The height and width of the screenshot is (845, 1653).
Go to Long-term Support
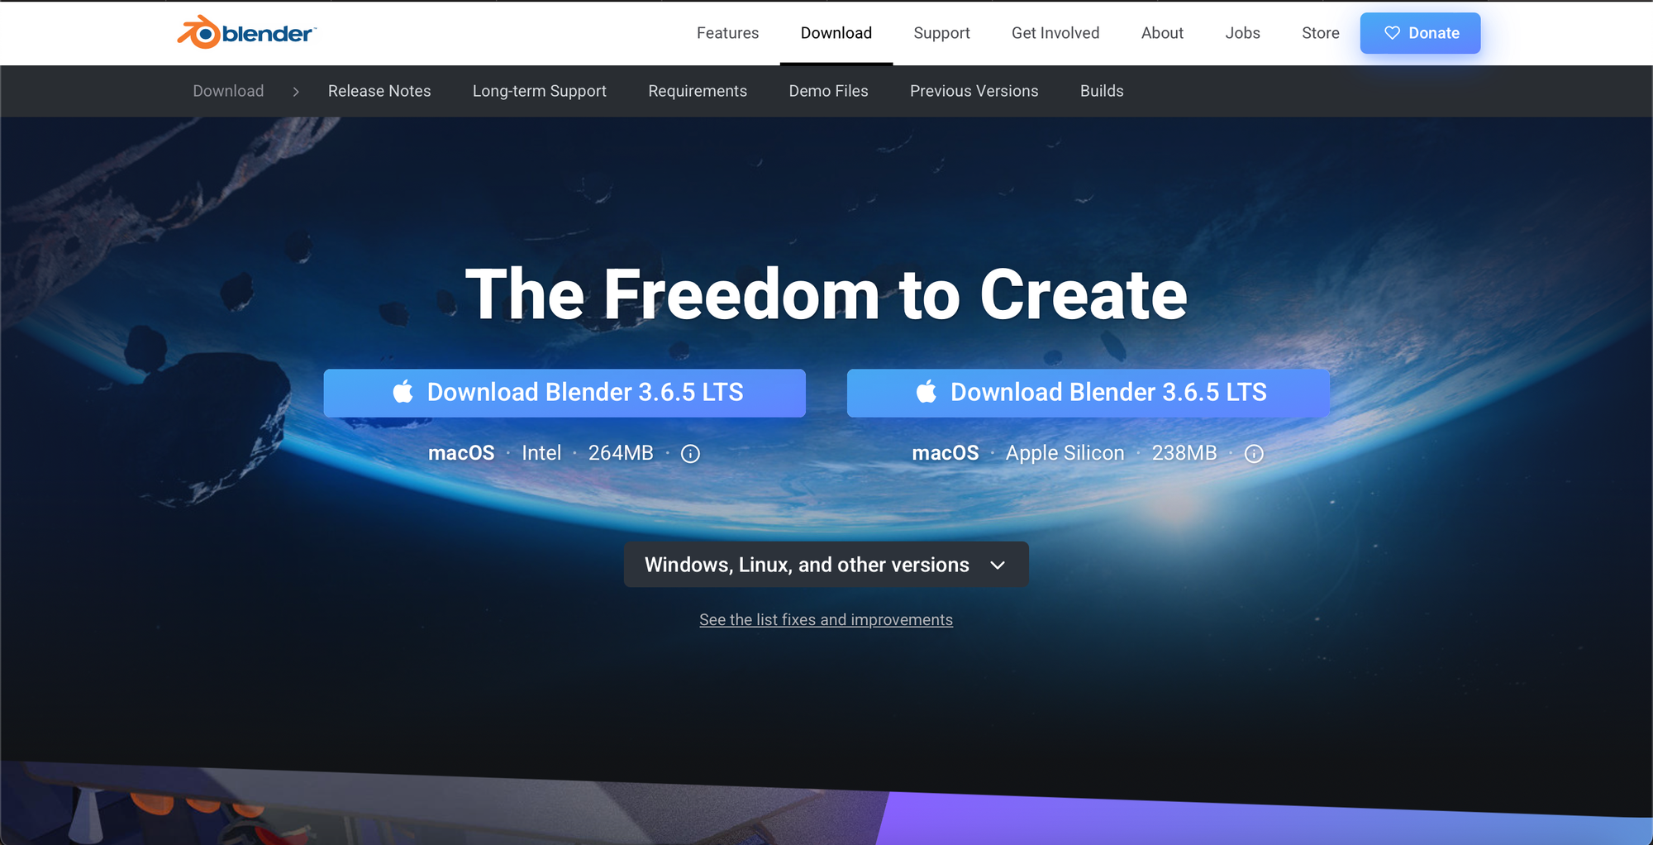pyautogui.click(x=540, y=91)
